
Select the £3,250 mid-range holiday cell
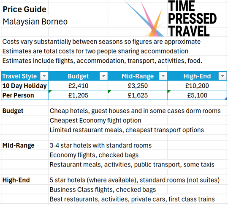pyautogui.click(x=138, y=86)
